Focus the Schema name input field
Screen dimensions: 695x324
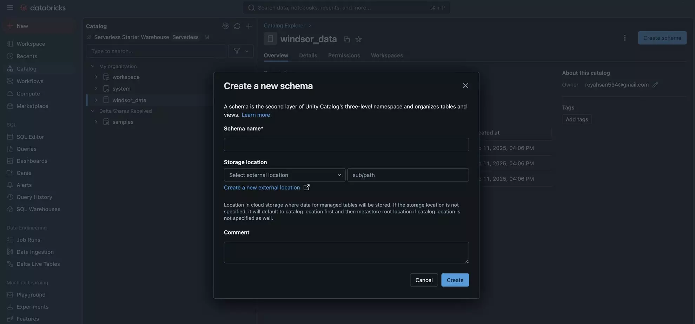pos(346,145)
